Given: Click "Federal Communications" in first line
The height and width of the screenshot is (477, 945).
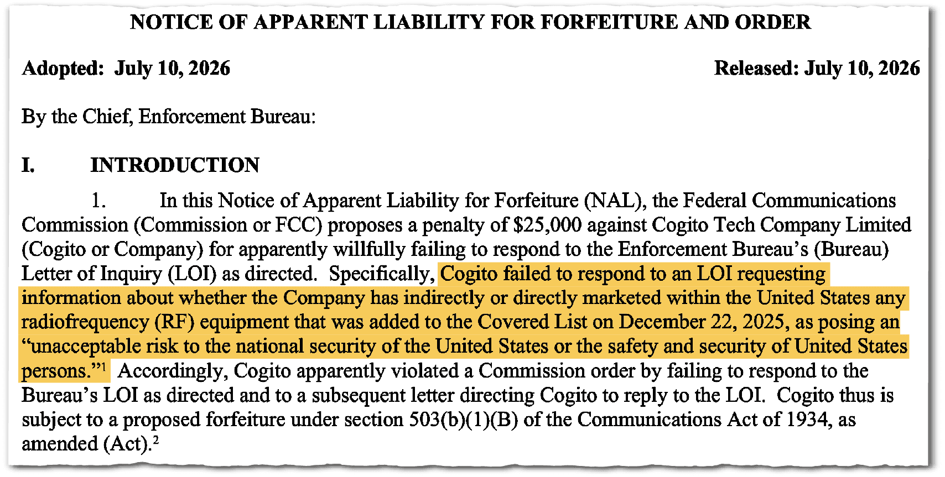Looking at the screenshot, I should 790,201.
